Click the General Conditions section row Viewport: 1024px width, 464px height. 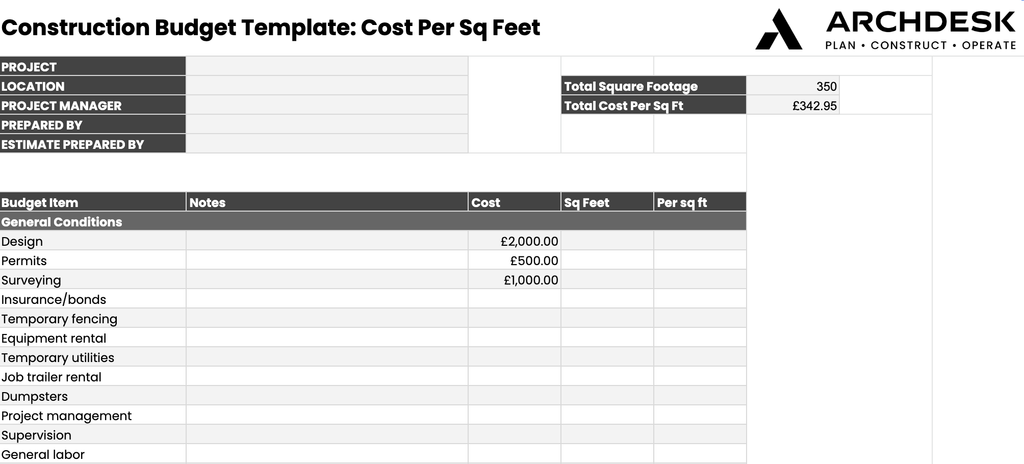pyautogui.click(x=373, y=222)
